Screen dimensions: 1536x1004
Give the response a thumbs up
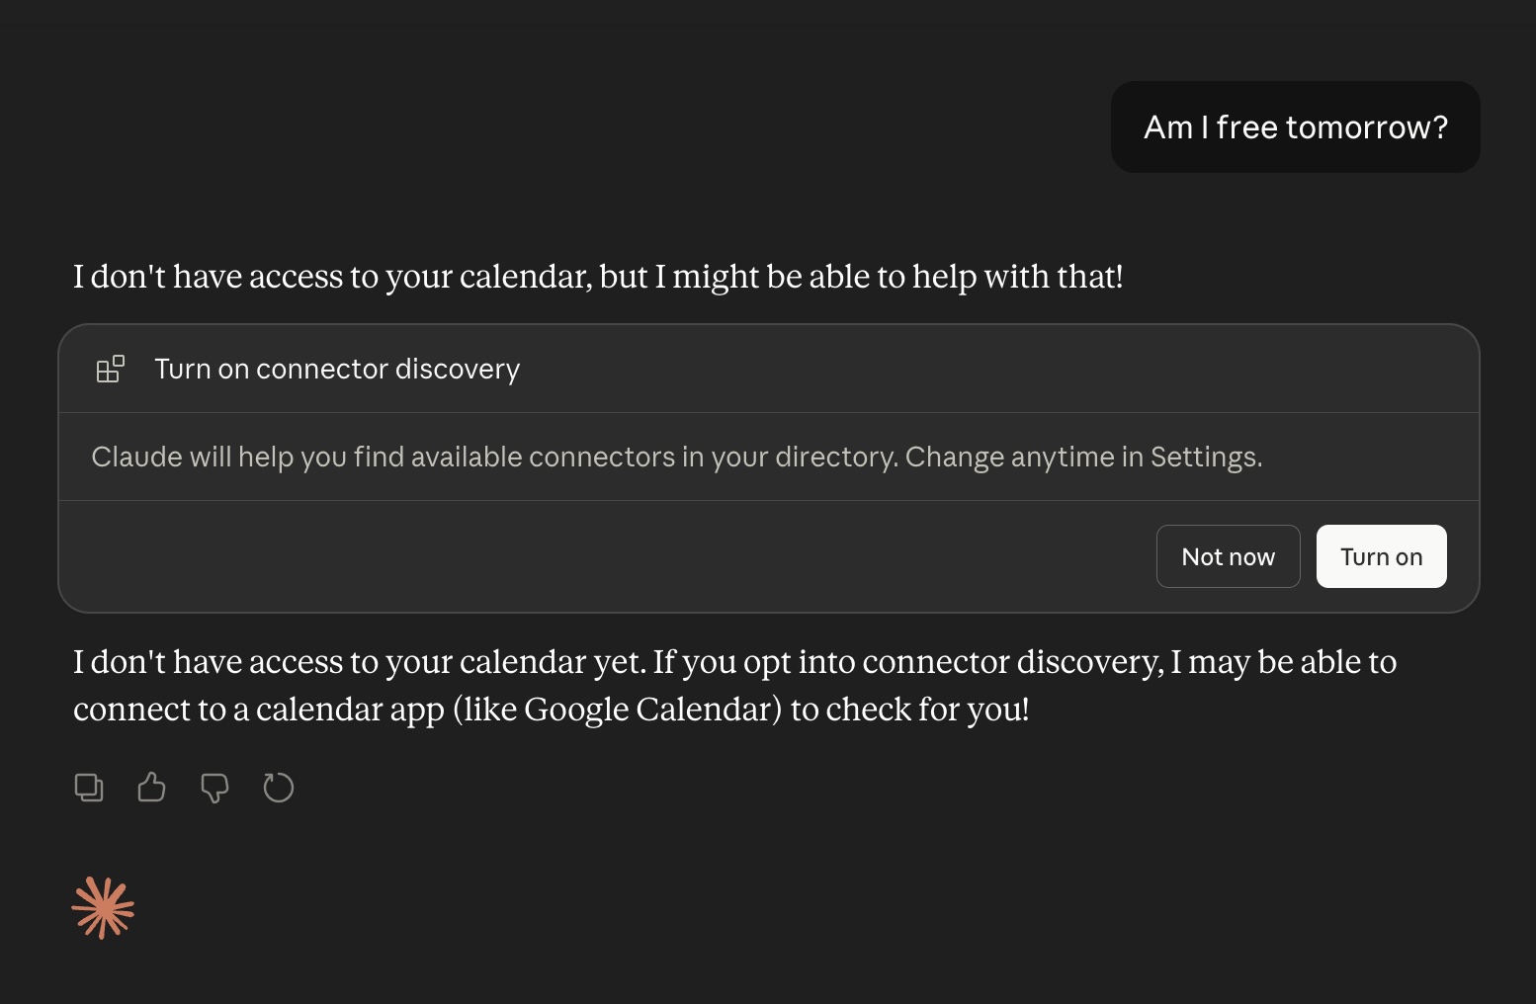pyautogui.click(x=151, y=788)
